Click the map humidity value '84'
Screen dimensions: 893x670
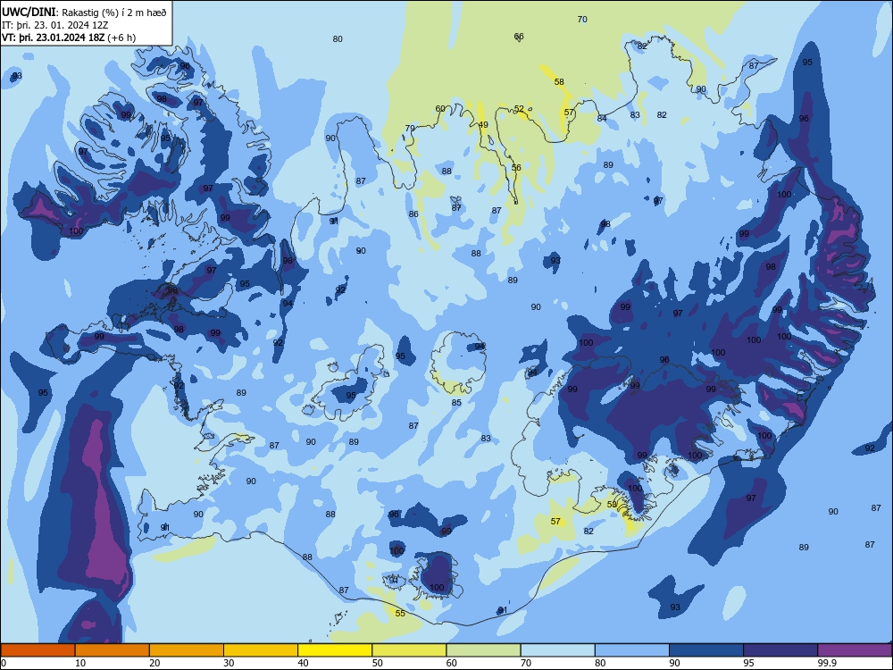[x=602, y=119]
